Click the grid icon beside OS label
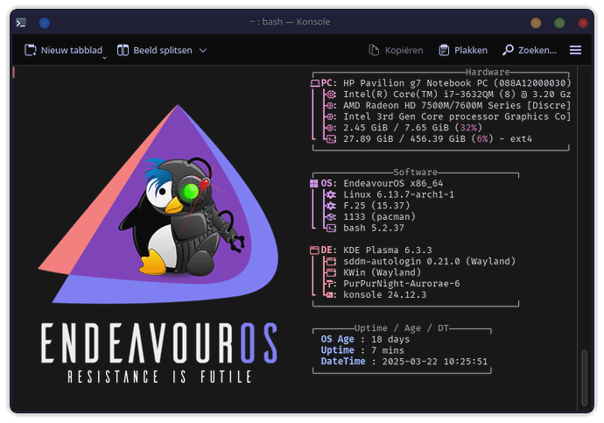604x423 pixels. point(314,183)
